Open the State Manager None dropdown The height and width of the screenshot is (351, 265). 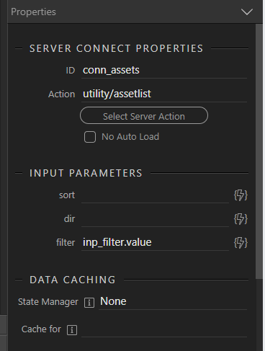[x=173, y=301]
